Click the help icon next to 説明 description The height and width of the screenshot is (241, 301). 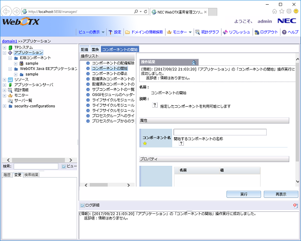(x=155, y=106)
